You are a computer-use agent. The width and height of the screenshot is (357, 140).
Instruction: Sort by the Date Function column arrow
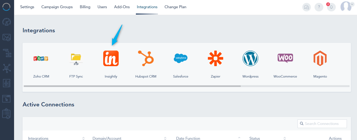(x=239, y=138)
